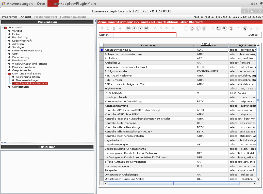Select the Verkauf tree item
The height and width of the screenshot is (194, 263).
tap(17, 31)
